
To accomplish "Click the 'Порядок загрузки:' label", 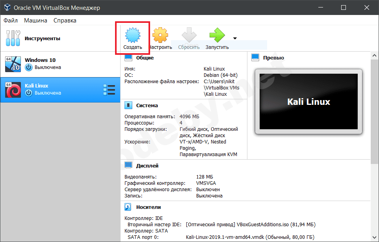I will [145, 129].
